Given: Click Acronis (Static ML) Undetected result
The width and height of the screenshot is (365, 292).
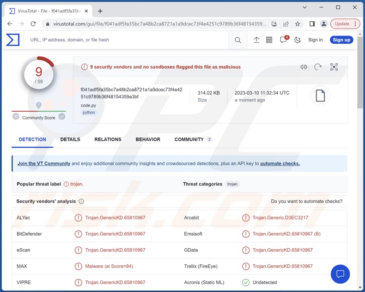Looking at the screenshot, I should point(265,282).
